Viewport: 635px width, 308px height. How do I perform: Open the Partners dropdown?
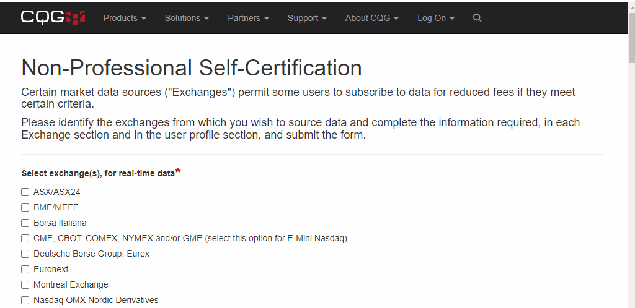[248, 18]
